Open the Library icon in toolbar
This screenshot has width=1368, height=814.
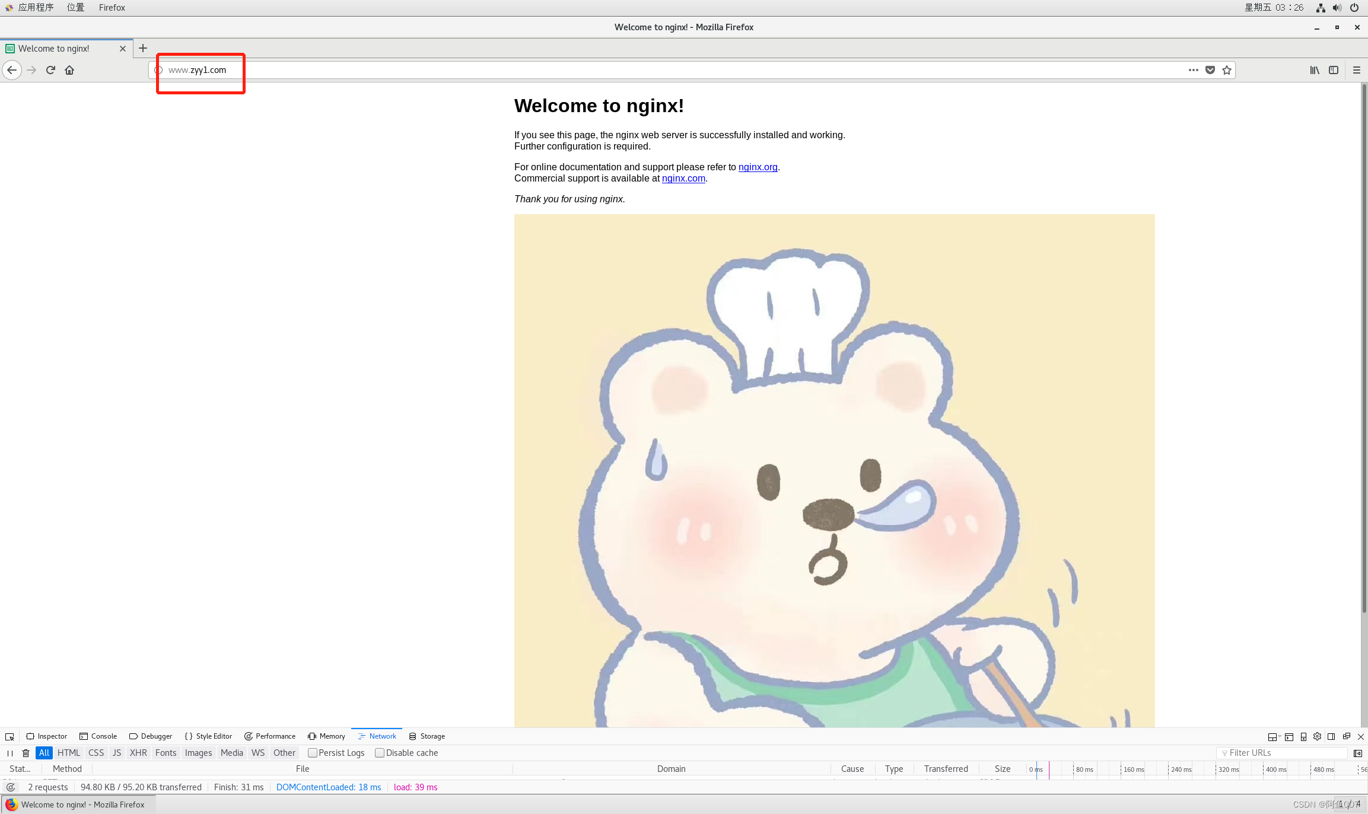[1315, 70]
